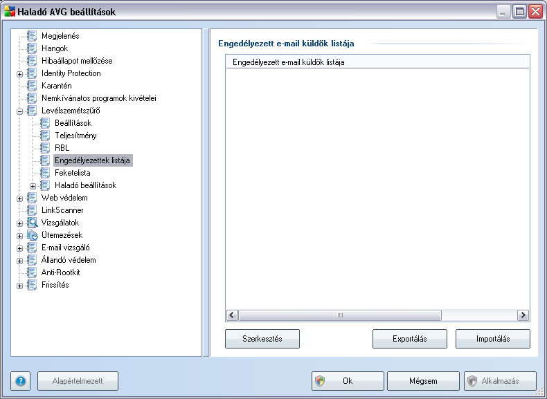Expand the Identity Protection node
The height and width of the screenshot is (399, 547).
click(19, 74)
